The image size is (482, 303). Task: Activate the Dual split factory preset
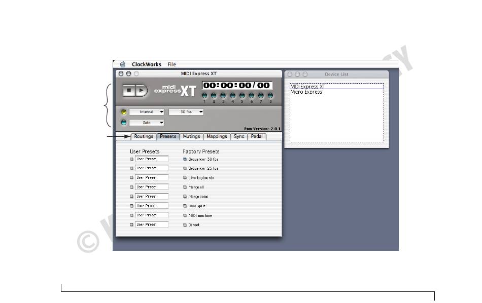coord(185,206)
